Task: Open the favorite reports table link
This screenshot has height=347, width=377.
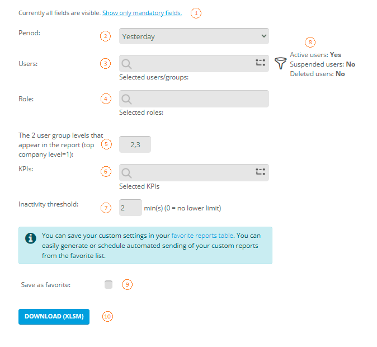Action: (202, 236)
